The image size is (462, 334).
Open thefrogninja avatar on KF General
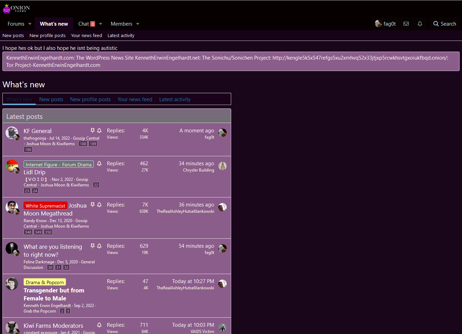point(12,133)
